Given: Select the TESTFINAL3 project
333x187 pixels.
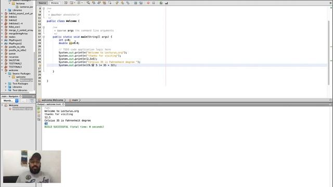Looking at the screenshot, I should 15,67.
